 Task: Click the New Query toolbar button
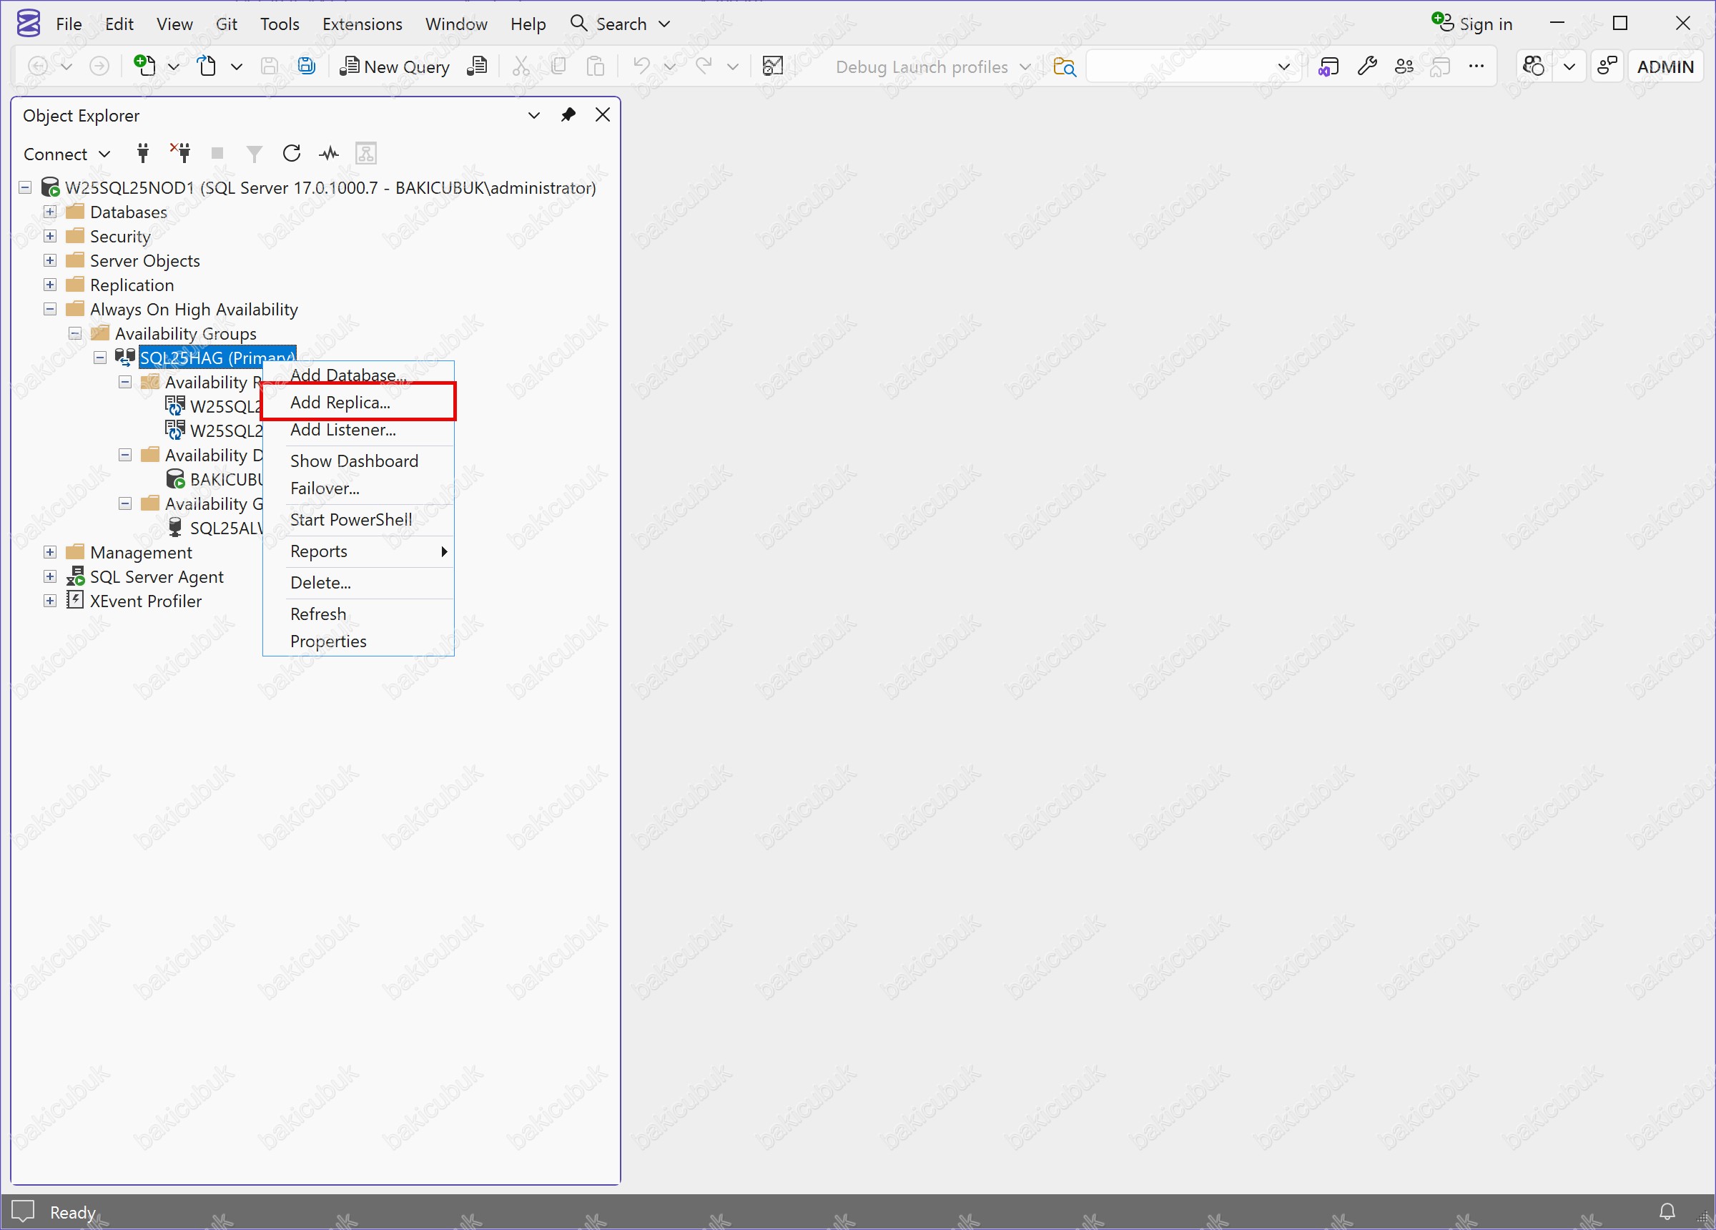[x=394, y=67]
